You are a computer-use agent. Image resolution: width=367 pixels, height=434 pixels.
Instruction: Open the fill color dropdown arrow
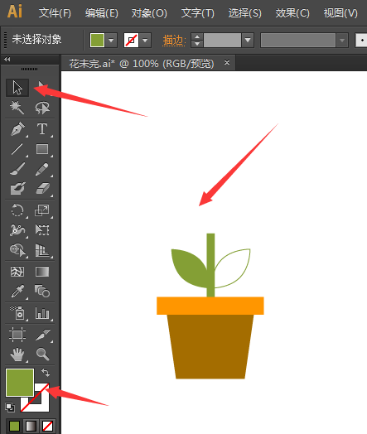click(111, 41)
